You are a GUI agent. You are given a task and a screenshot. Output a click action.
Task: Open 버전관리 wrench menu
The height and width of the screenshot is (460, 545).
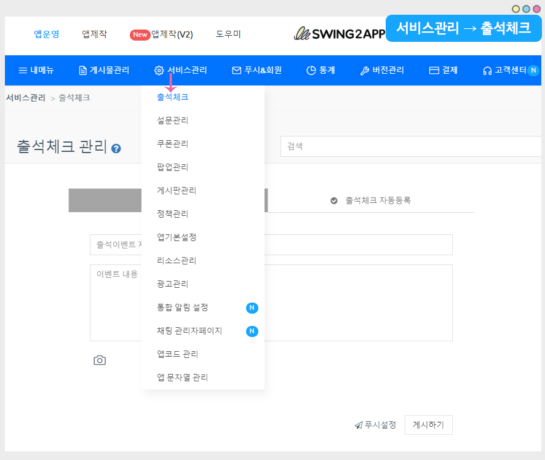click(382, 70)
